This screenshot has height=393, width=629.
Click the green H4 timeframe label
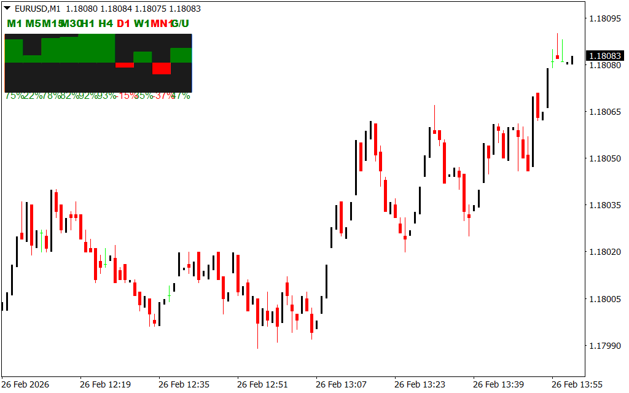106,23
